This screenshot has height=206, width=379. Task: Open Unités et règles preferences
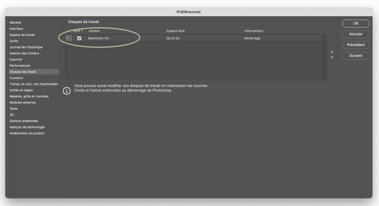click(21, 90)
